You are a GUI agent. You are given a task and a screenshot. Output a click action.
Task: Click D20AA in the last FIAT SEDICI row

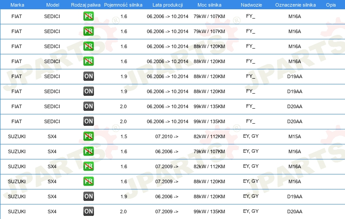[295, 121]
